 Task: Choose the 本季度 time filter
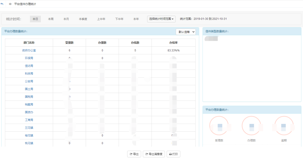pos(83,19)
